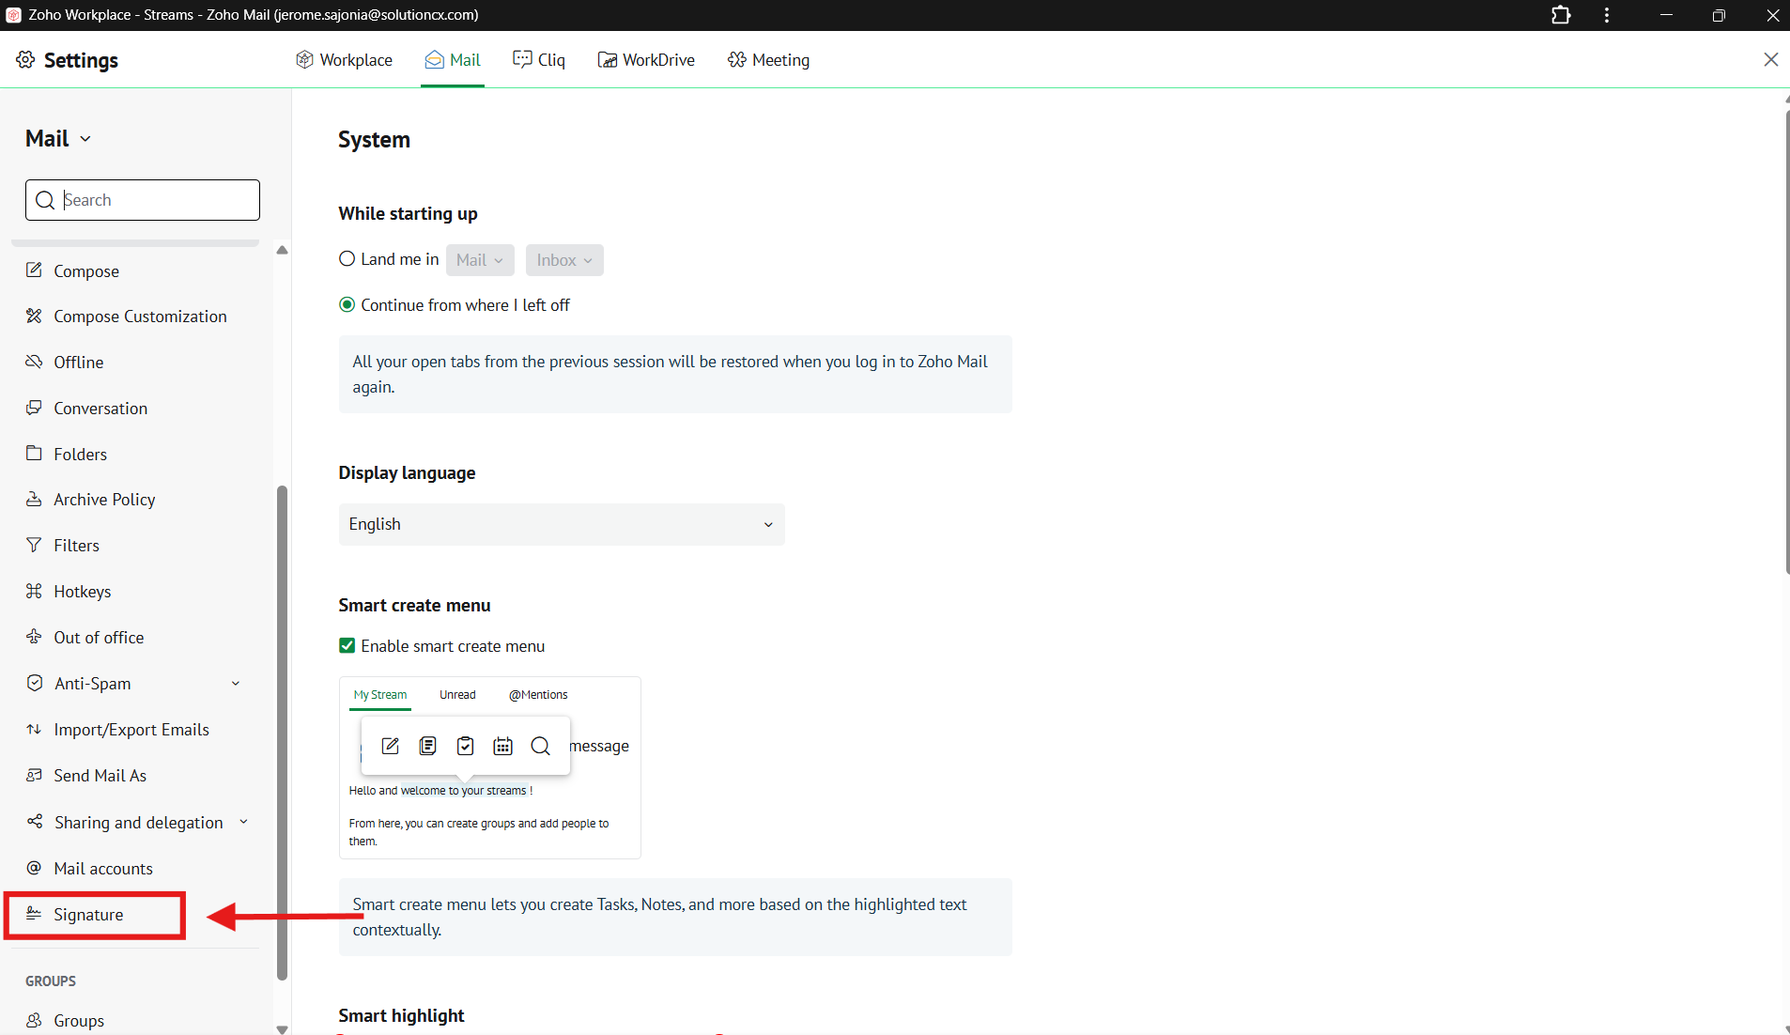Open the Display language dropdown
Screen dimensions: 1790x1035
561,524
